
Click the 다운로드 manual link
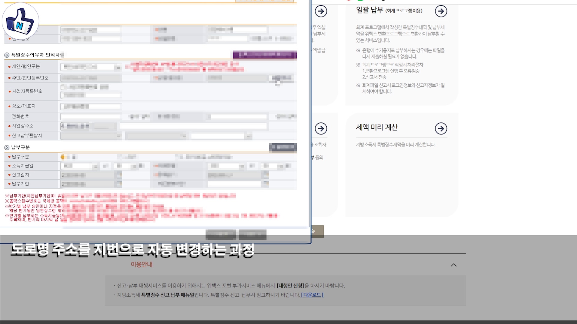click(x=312, y=295)
